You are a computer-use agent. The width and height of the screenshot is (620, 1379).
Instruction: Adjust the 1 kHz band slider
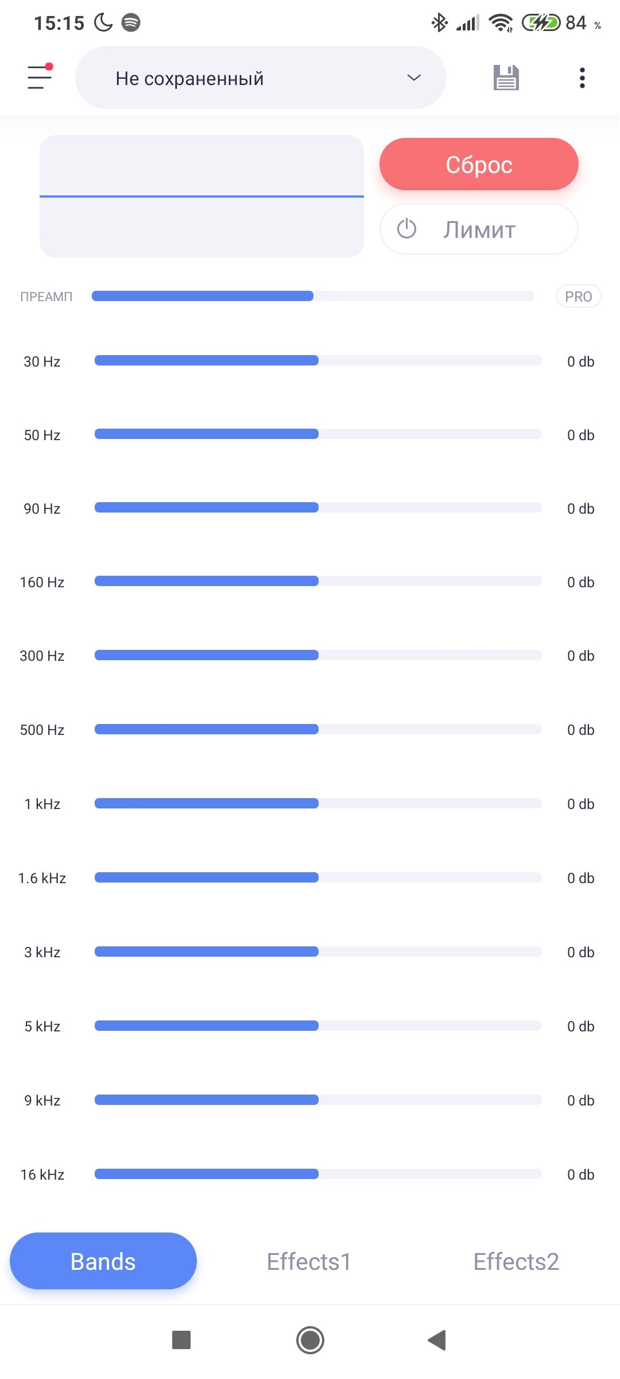pyautogui.click(x=318, y=803)
